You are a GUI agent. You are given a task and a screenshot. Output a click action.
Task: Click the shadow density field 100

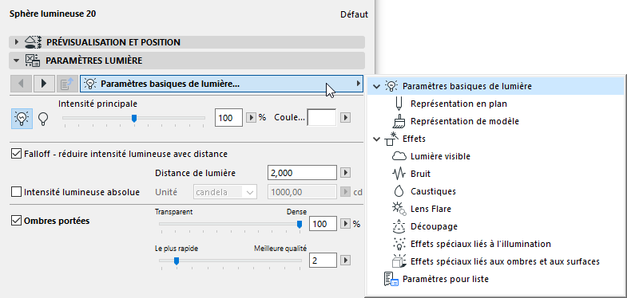[x=323, y=224]
